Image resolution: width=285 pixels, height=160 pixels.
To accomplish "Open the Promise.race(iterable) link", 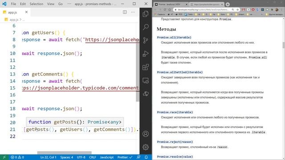I will tap(175, 112).
